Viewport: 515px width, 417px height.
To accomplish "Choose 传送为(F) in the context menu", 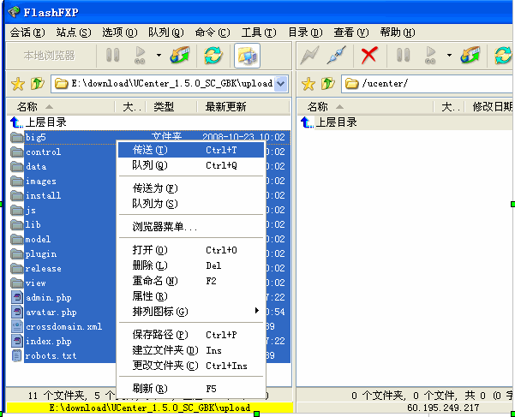I will point(191,188).
